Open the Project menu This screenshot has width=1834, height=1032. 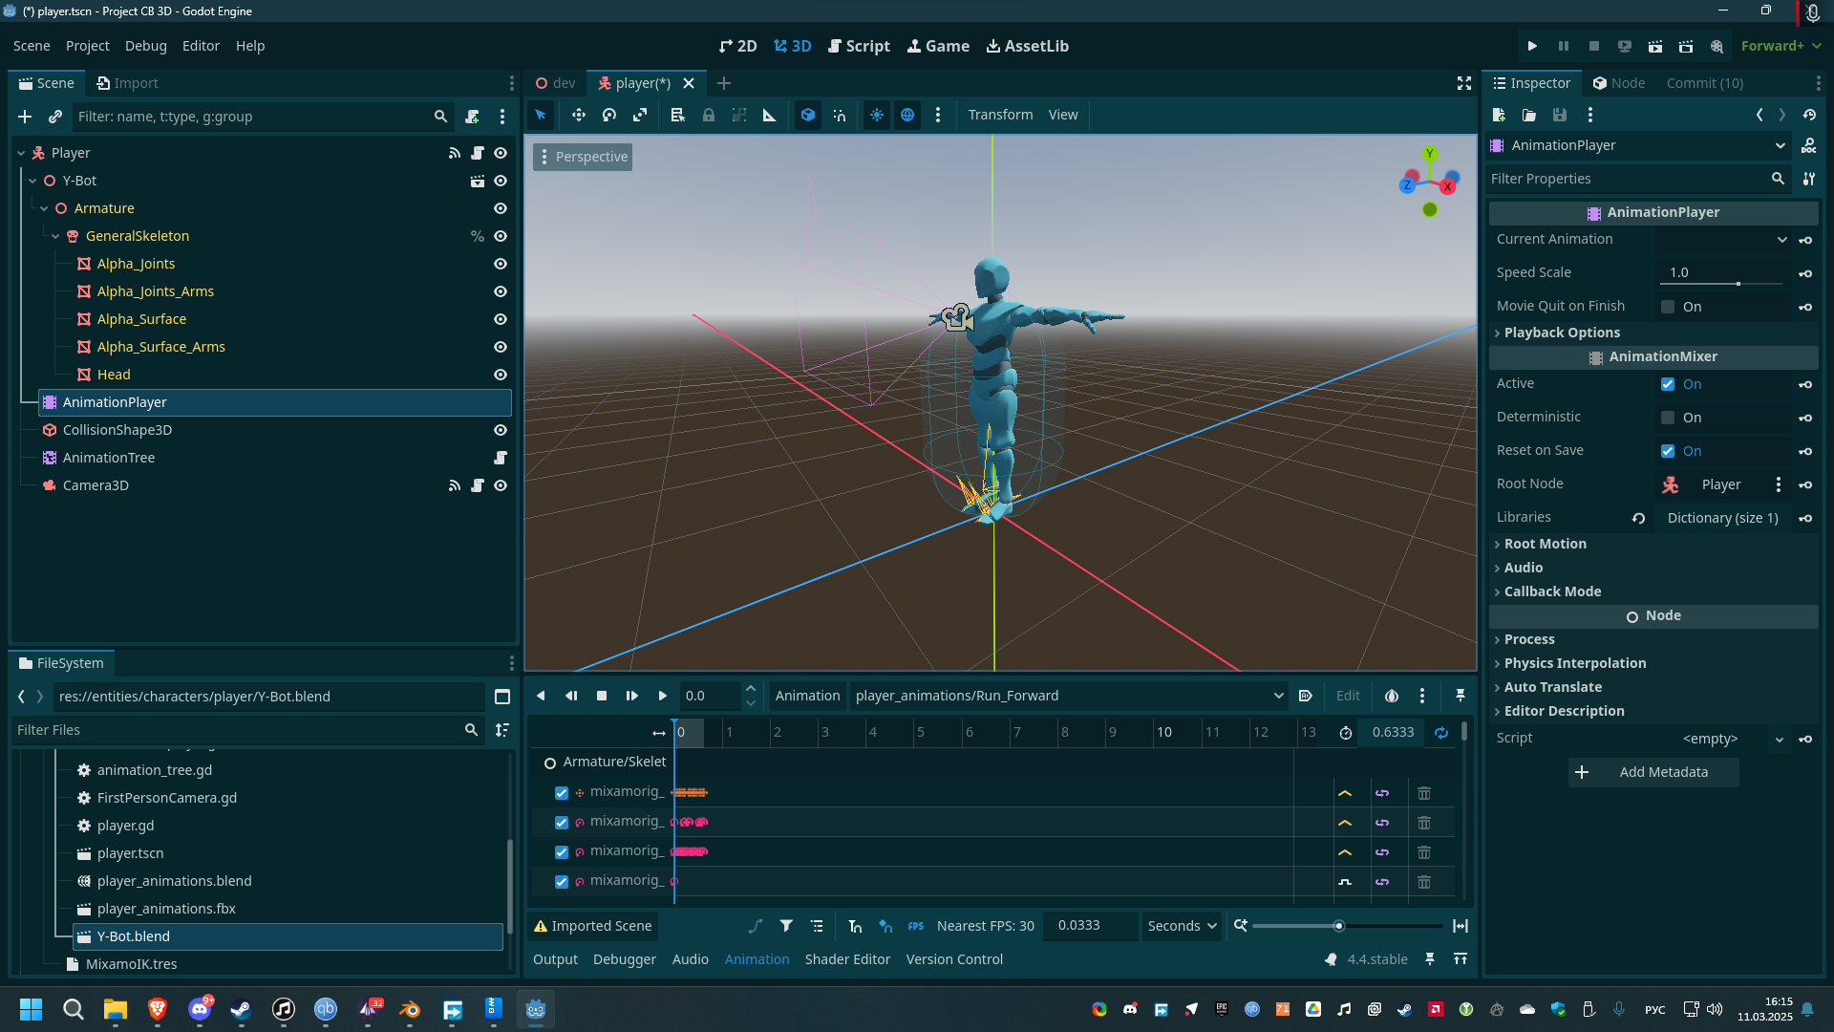87,46
